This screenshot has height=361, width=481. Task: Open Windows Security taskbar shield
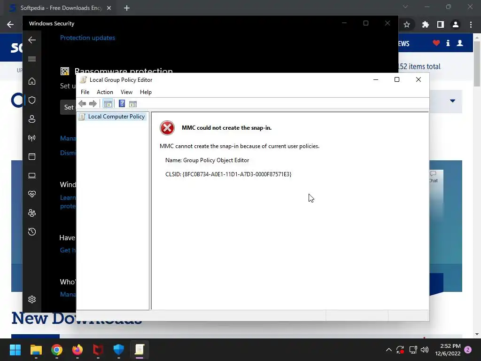tap(119, 350)
